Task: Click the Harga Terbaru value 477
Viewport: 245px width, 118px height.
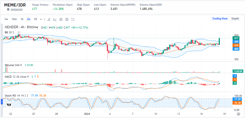Action: pyautogui.click(x=34, y=9)
